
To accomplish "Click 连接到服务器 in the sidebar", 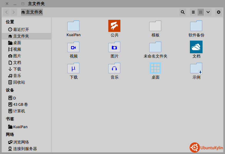I will click(x=25, y=149).
